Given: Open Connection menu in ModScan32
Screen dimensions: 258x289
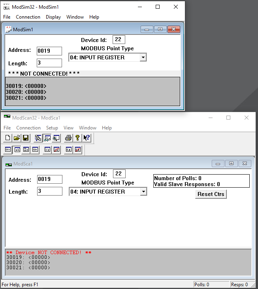Looking at the screenshot, I should coord(28,128).
